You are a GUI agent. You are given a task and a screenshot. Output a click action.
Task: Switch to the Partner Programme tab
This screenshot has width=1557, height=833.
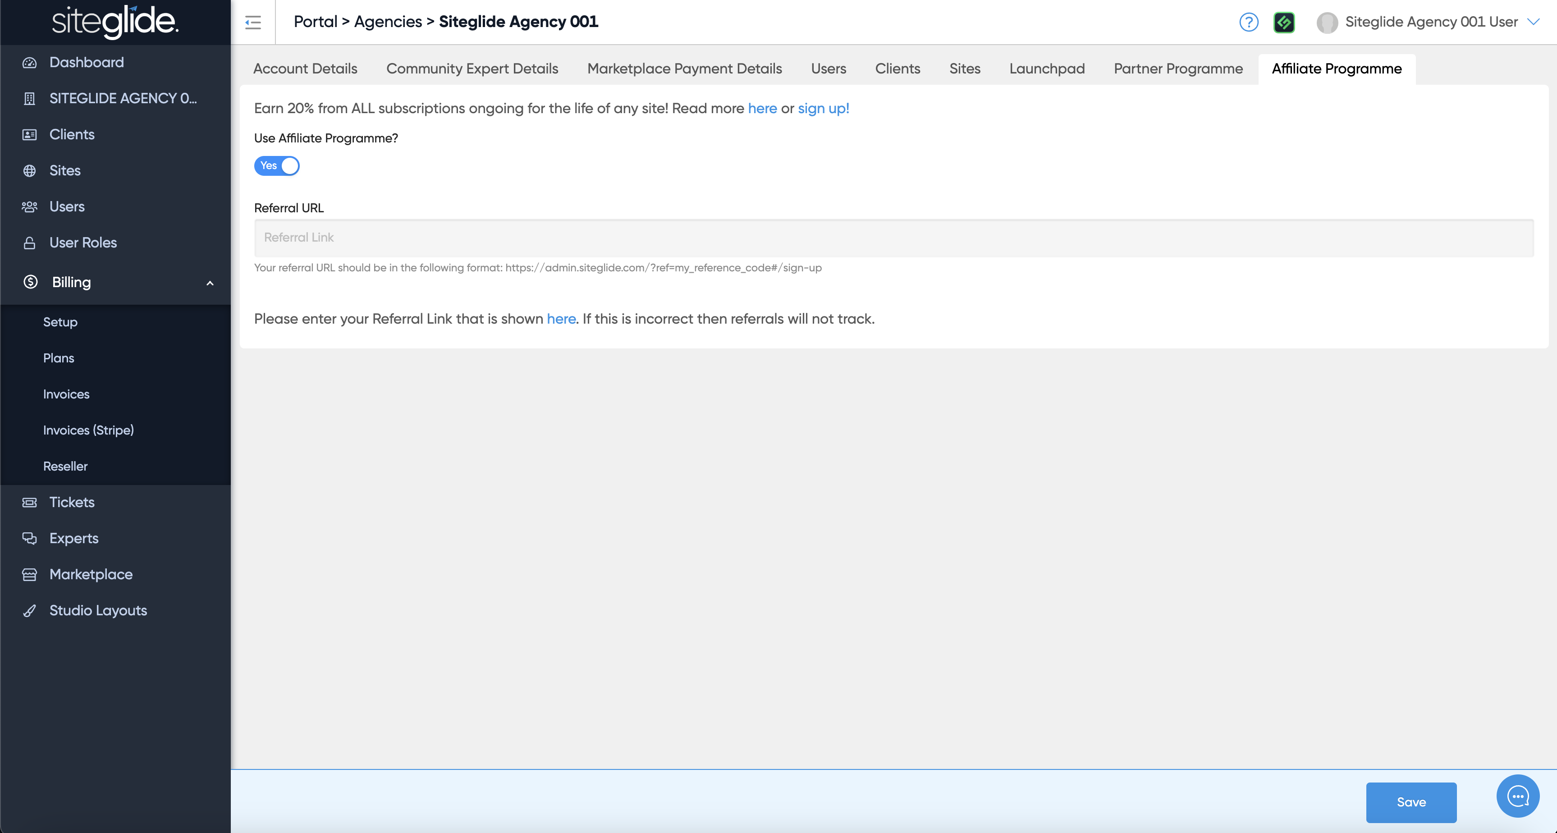coord(1178,69)
